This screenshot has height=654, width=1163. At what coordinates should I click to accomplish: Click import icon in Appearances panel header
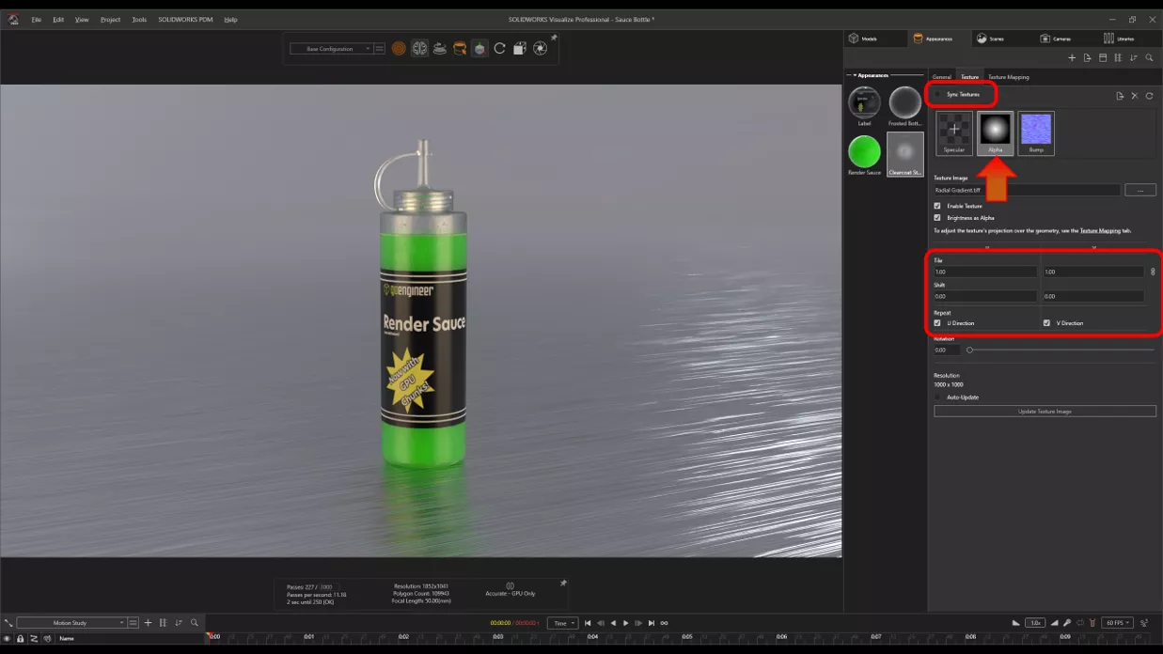(1087, 58)
